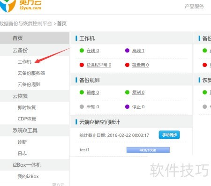This screenshot has width=211, height=186.
Task: Click the purple dot beside 离线 1
Action: coord(127,51)
